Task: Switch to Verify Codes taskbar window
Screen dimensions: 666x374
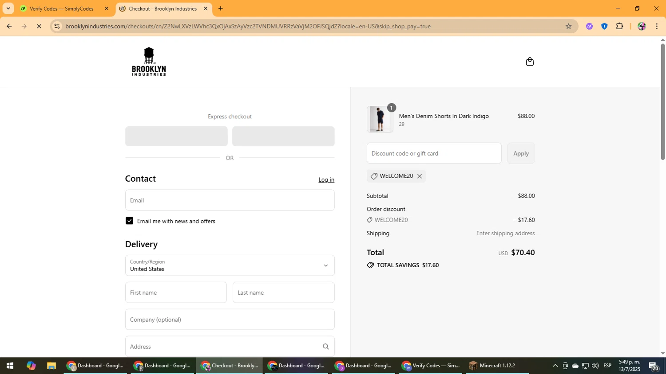Action: point(431,366)
